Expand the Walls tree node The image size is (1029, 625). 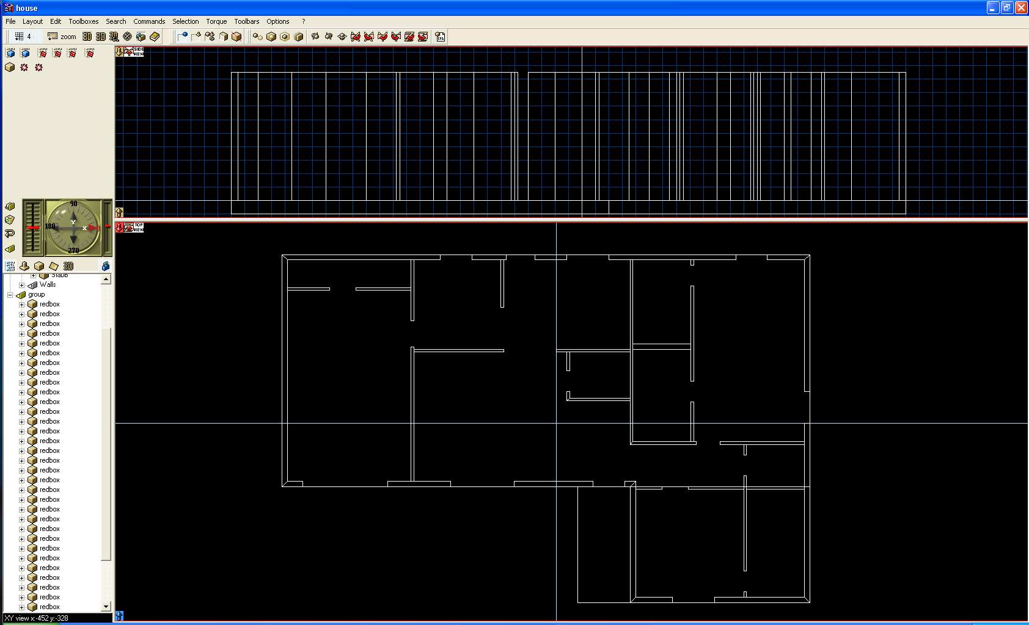[x=22, y=285]
